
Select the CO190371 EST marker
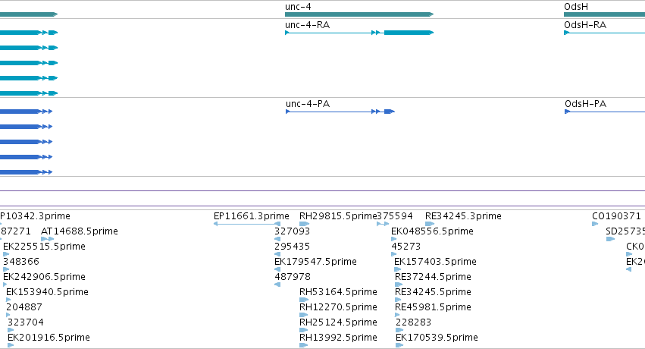tap(595, 224)
